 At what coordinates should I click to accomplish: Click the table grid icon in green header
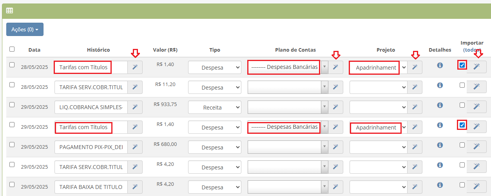(9, 11)
